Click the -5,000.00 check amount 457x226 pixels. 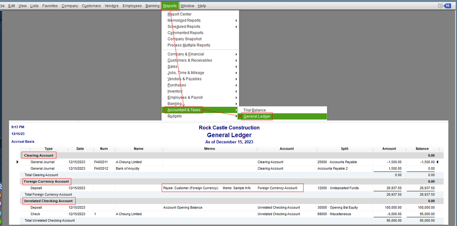pyautogui.click(x=393, y=214)
